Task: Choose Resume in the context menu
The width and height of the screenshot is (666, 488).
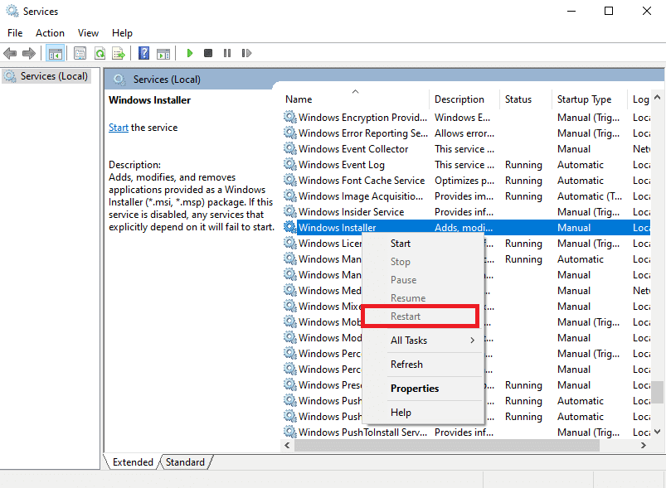Action: pyautogui.click(x=423, y=298)
